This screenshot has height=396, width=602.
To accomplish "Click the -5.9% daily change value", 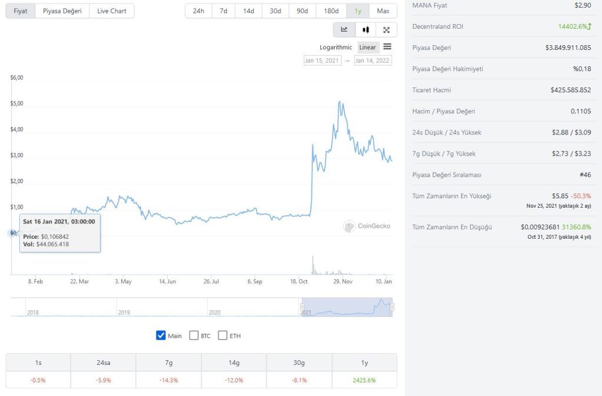I will coord(103,380).
